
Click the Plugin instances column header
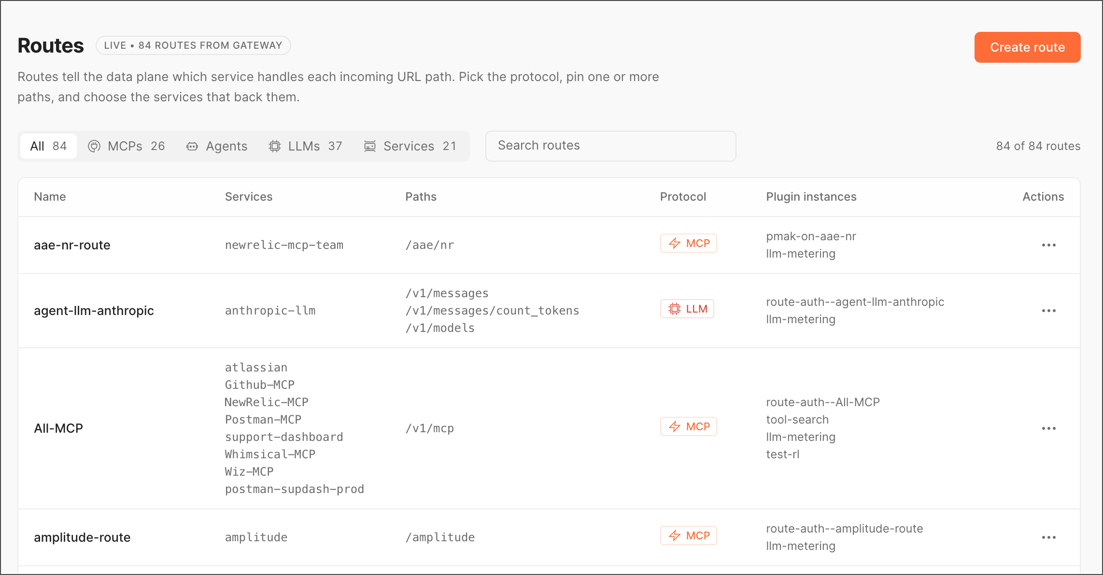tap(811, 197)
